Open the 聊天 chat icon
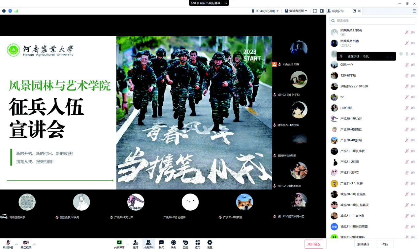 pyautogui.click(x=161, y=243)
